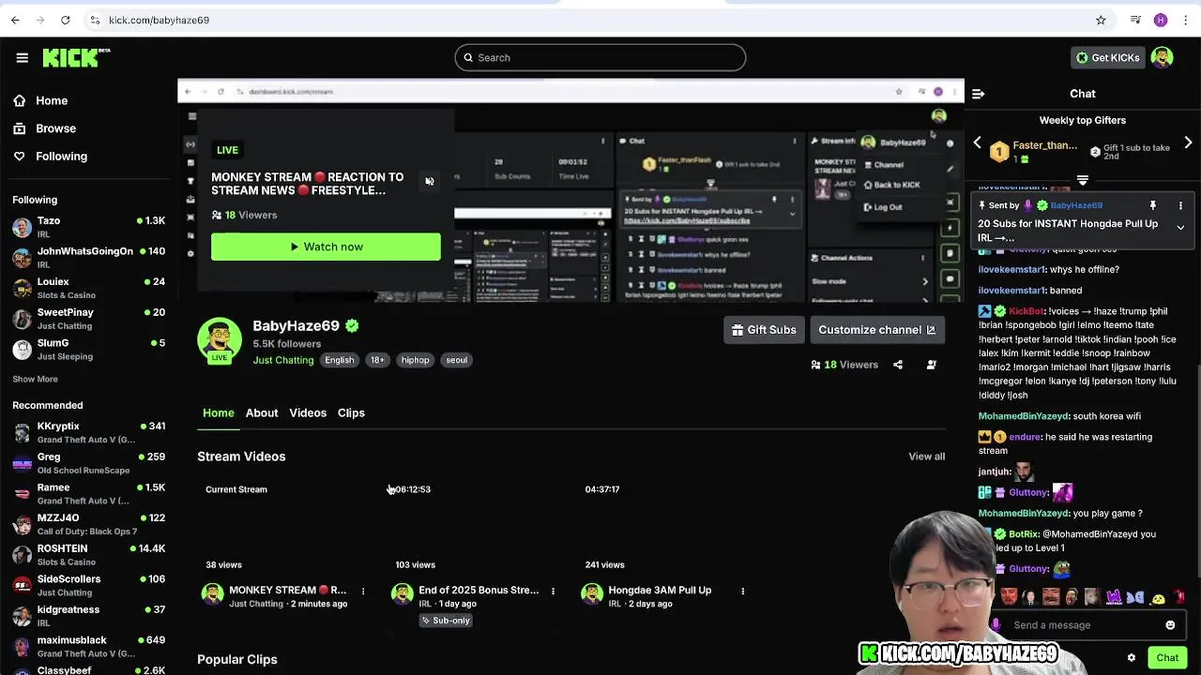Image resolution: width=1201 pixels, height=675 pixels.
Task: Insert the yellow blob emote from quick row
Action: pos(1159,597)
